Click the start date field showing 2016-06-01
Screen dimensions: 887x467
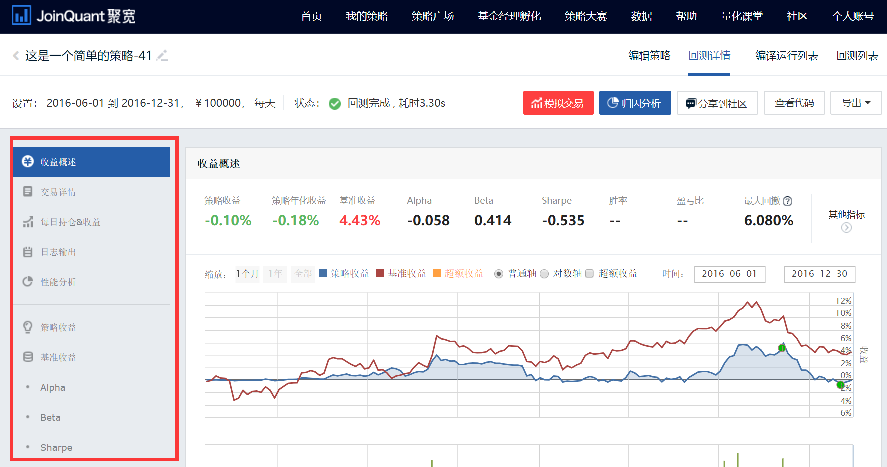tap(729, 274)
